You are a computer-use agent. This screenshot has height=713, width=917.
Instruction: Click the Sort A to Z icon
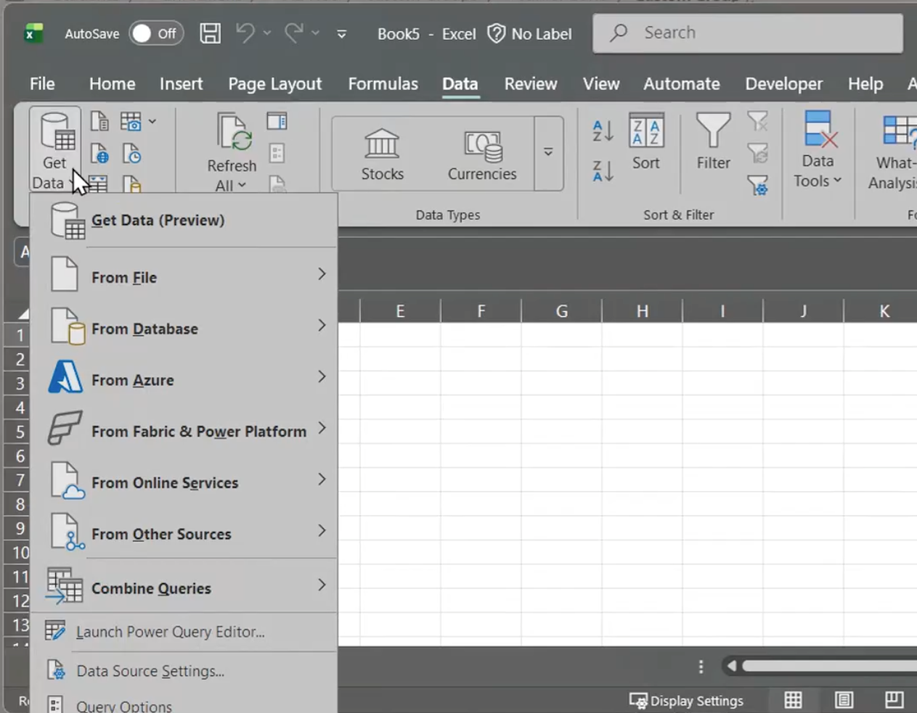point(603,131)
